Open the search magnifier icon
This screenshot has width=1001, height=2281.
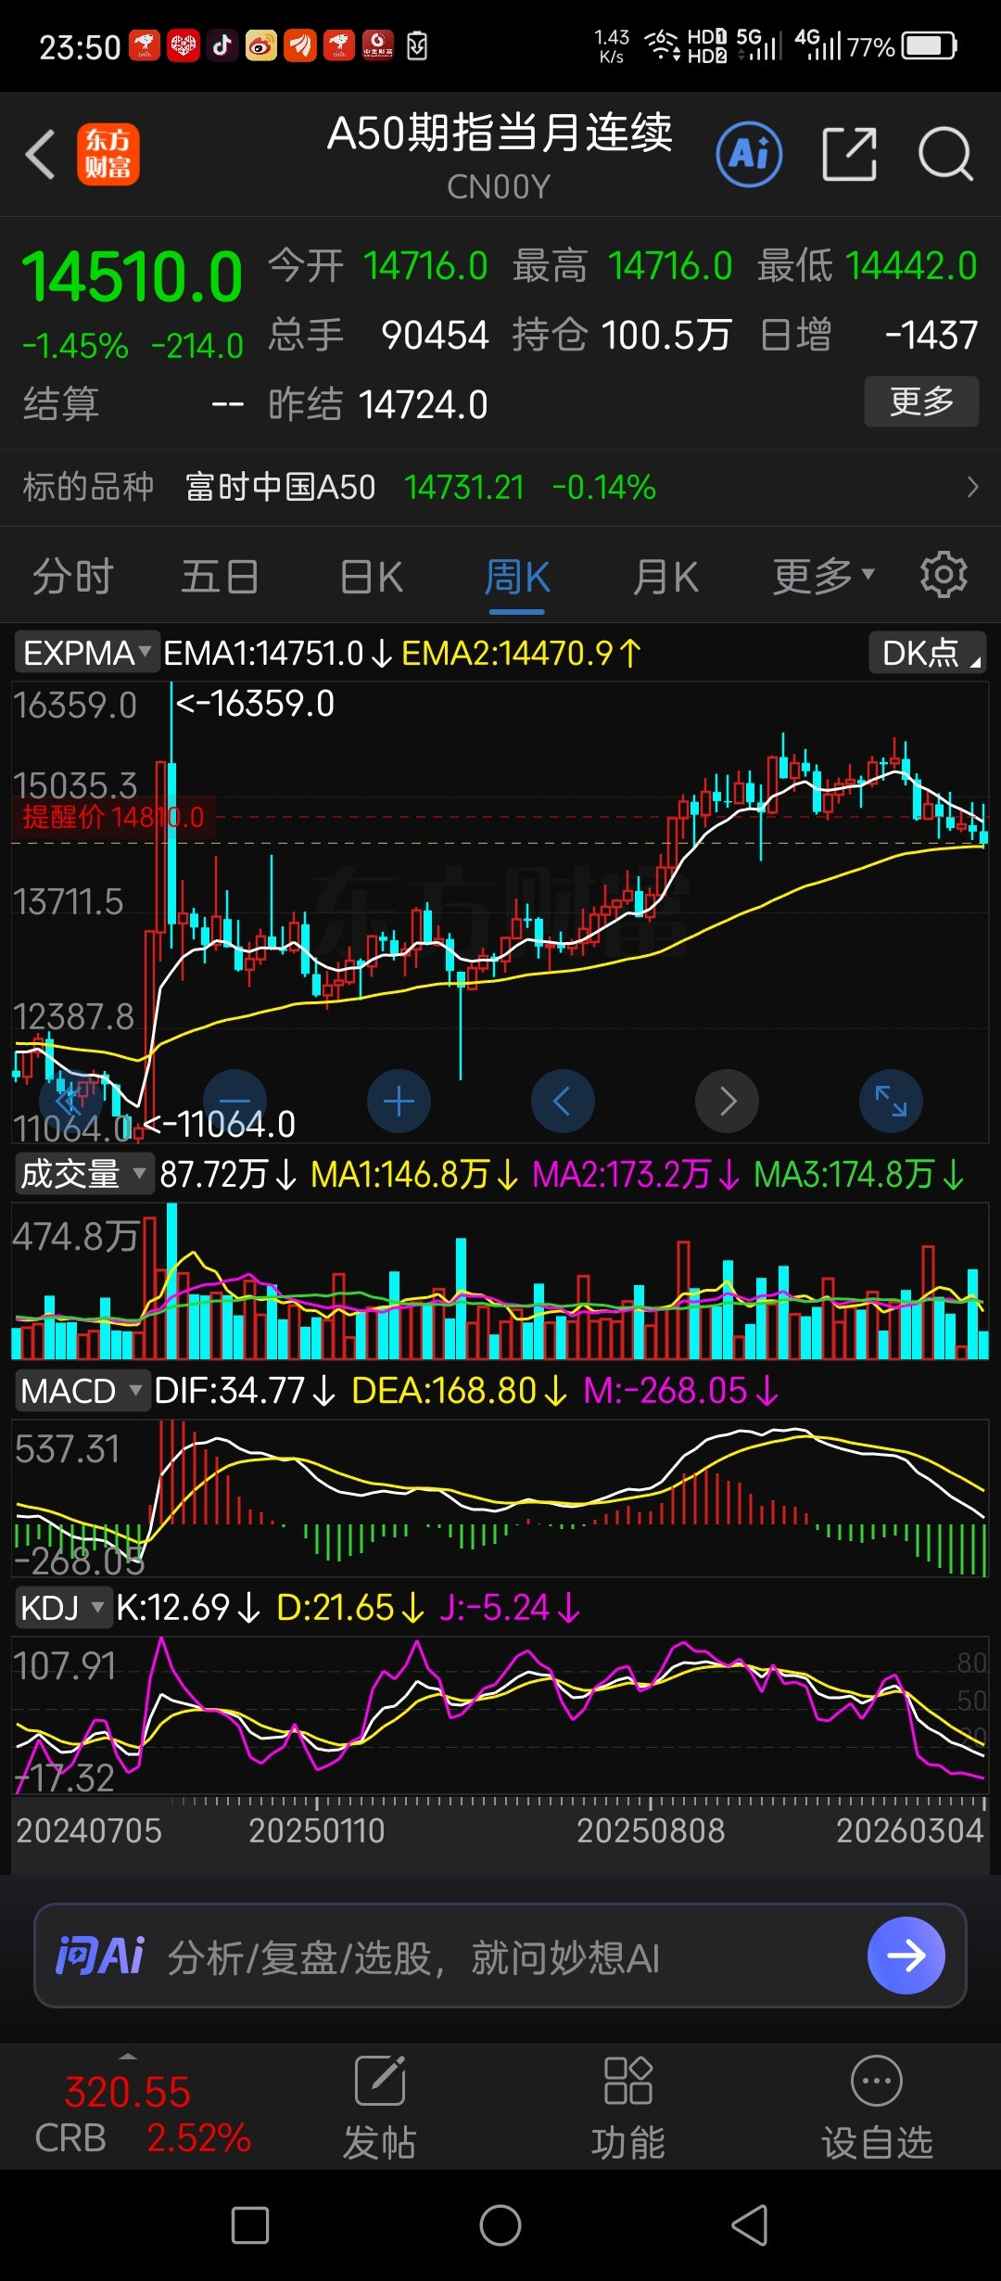tap(945, 154)
